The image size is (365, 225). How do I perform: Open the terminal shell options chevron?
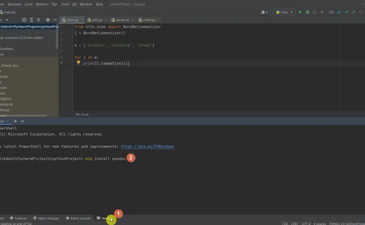(22, 121)
